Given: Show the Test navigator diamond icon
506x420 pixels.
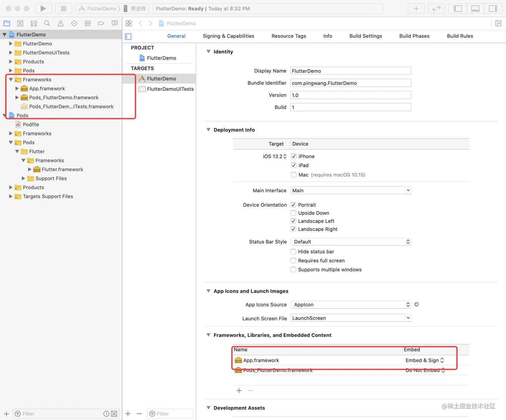Looking at the screenshot, I should point(74,23).
